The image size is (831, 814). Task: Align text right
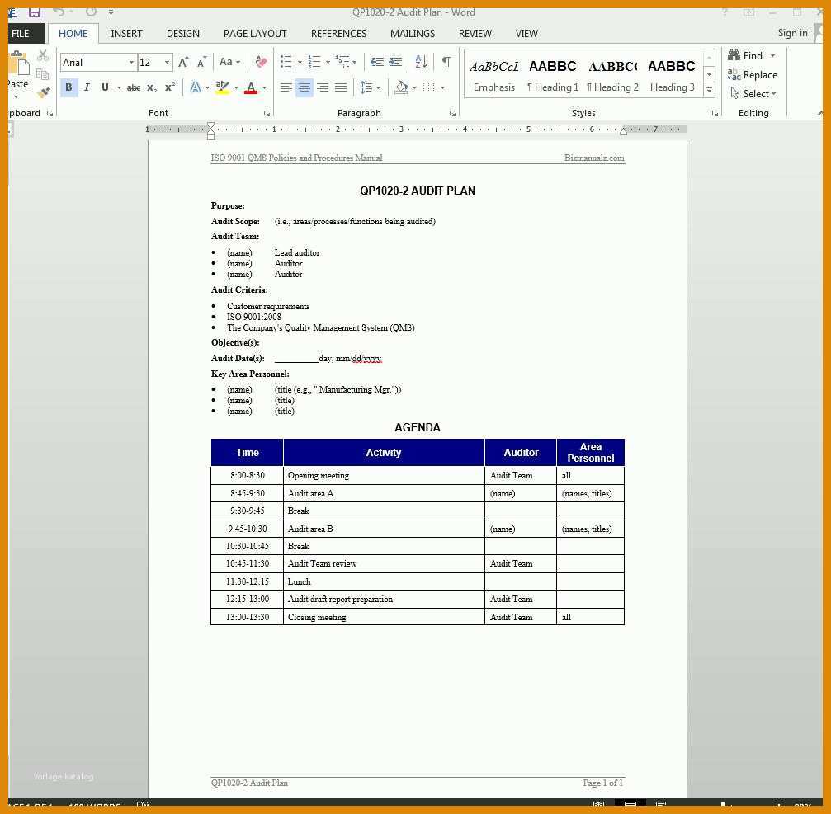click(x=322, y=87)
